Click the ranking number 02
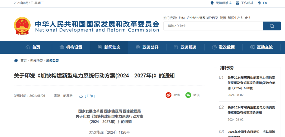This screenshot has width=285, height=137. coord(221,107)
